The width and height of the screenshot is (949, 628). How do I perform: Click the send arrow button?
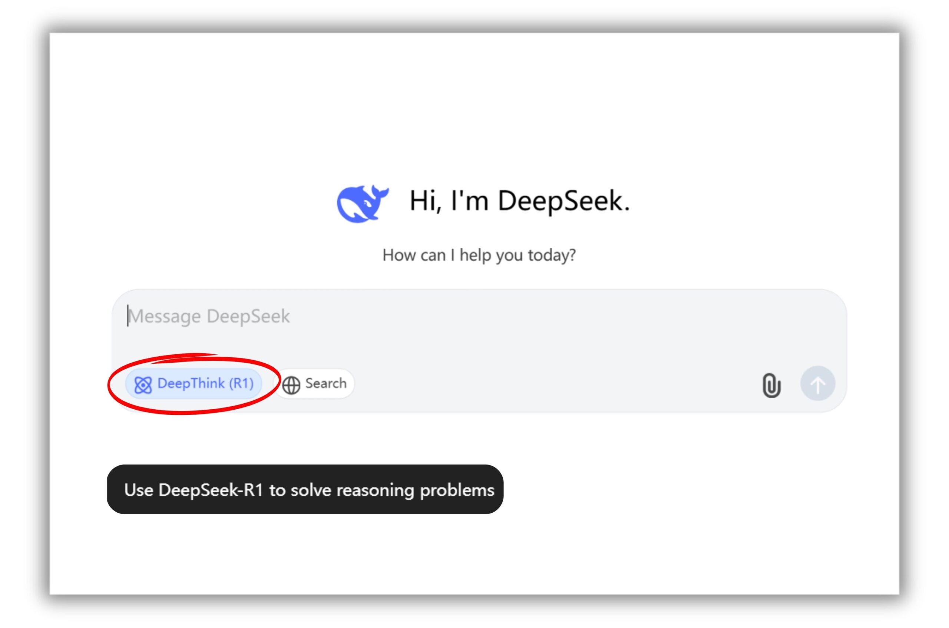pos(817,383)
